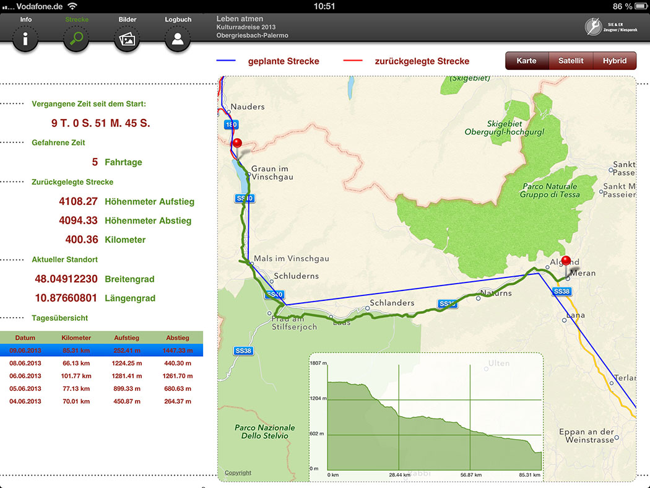Tap the 400.36 Kilometer value

pyautogui.click(x=82, y=240)
